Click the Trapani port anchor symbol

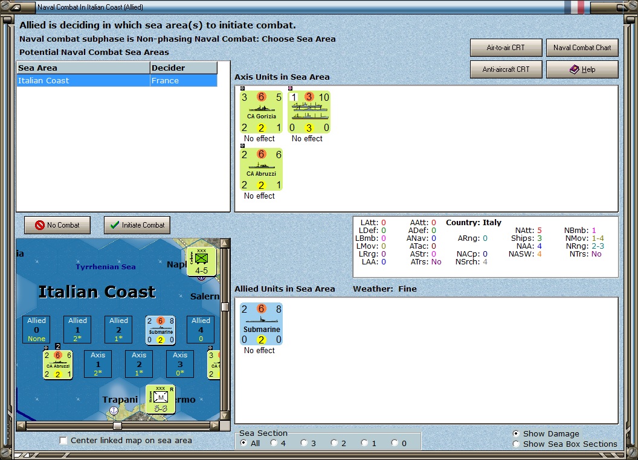[114, 410]
